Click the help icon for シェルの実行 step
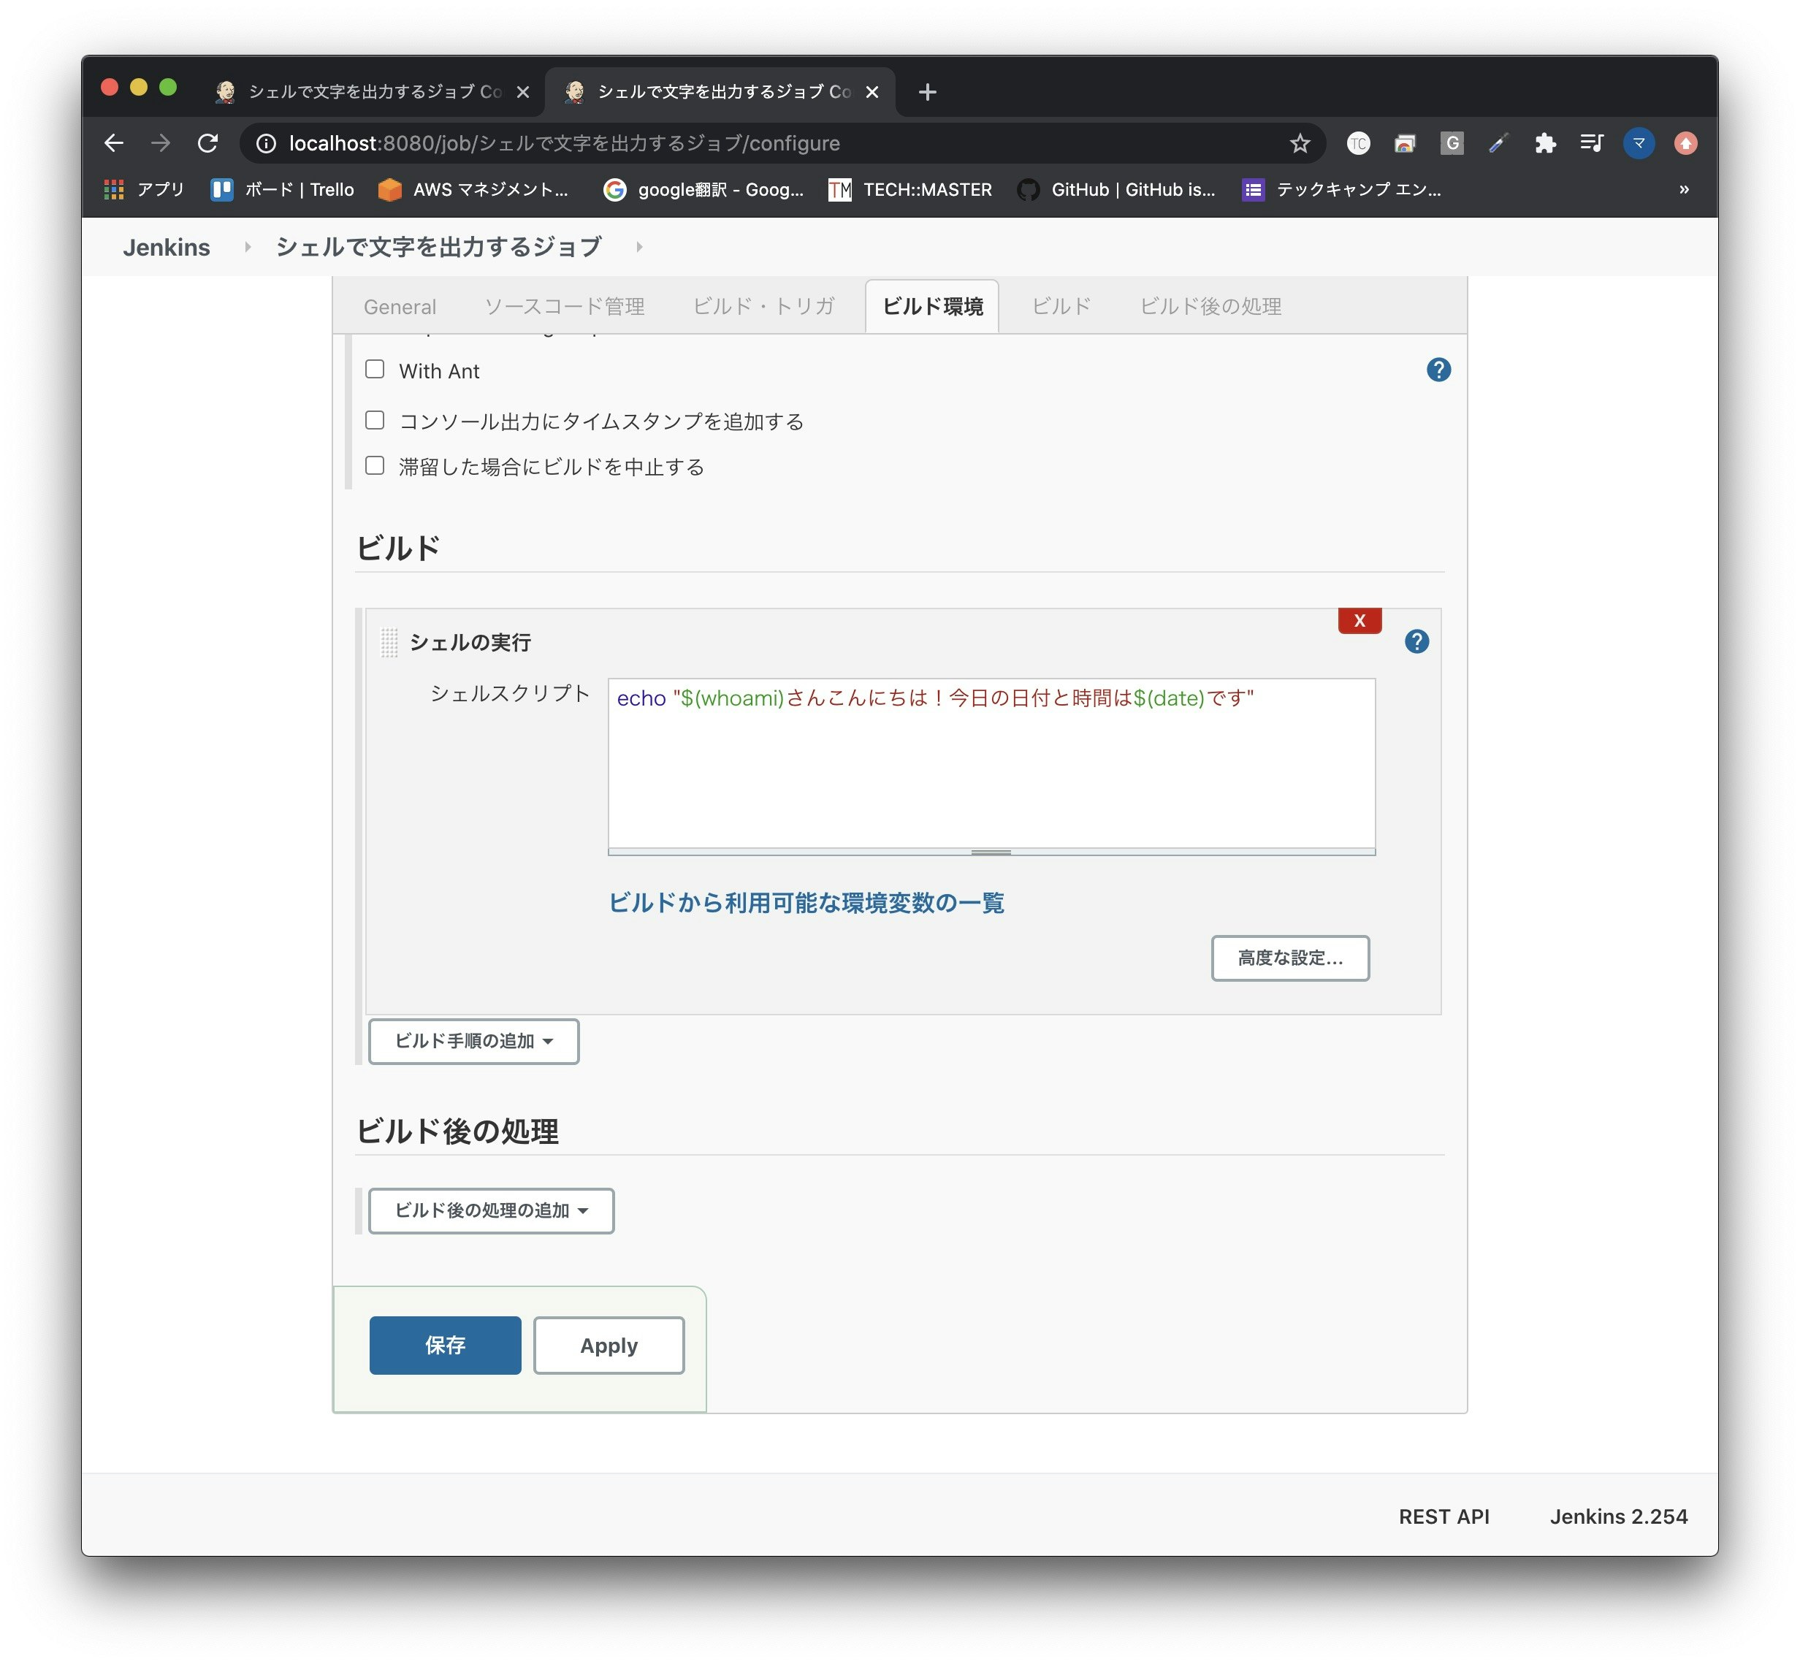Viewport: 1800px width, 1664px height. [x=1416, y=642]
